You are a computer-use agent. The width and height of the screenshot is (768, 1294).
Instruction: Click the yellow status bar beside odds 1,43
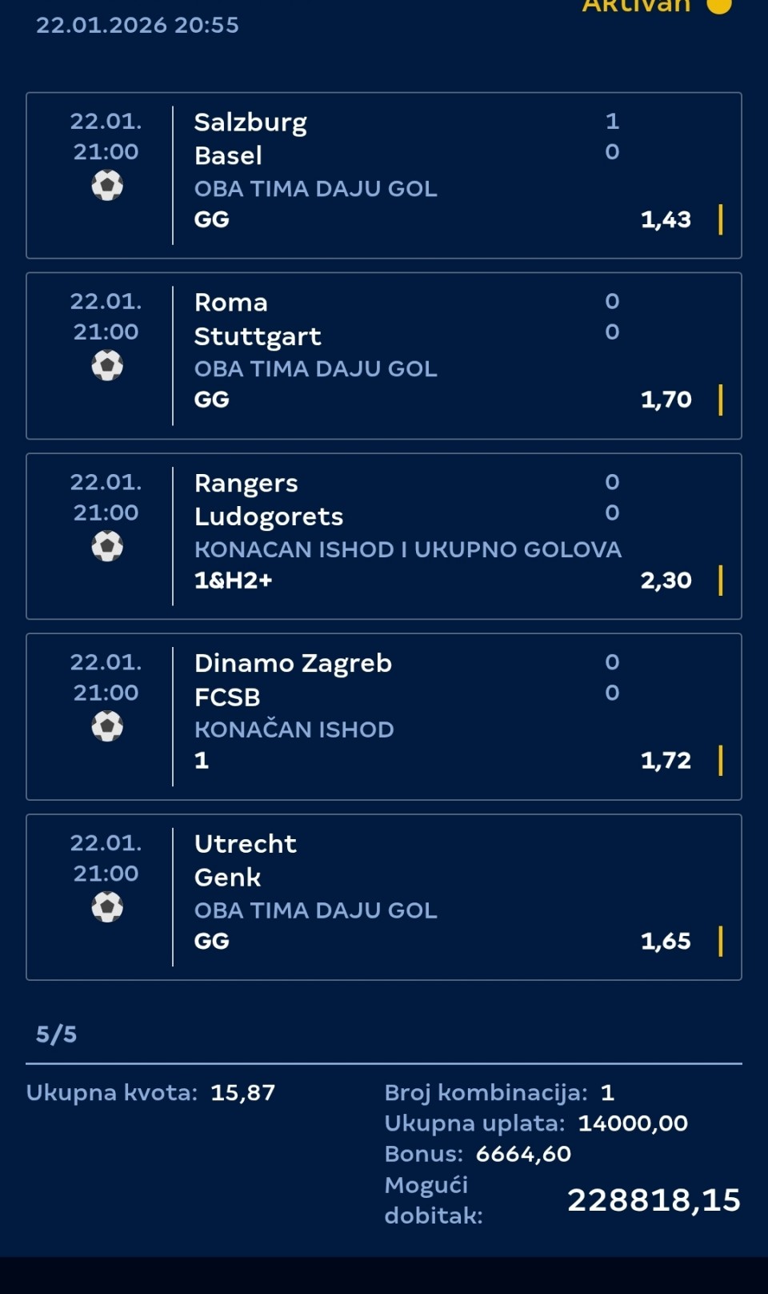pos(721,219)
